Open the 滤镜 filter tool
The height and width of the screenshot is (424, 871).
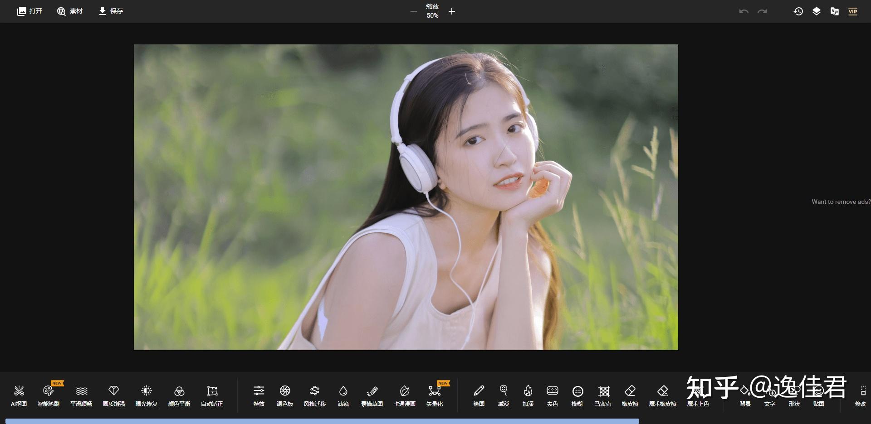343,395
